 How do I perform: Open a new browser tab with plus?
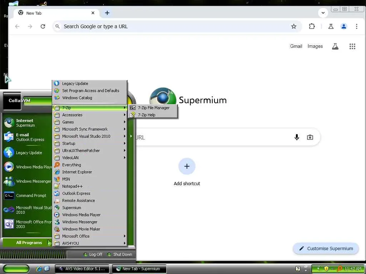tap(107, 13)
